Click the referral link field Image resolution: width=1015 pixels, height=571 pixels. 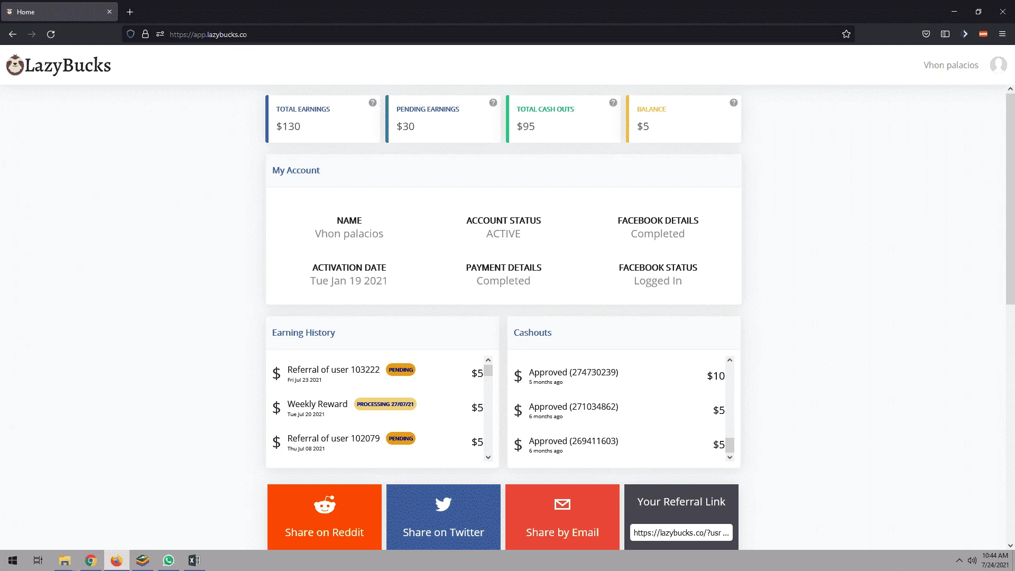[x=681, y=532]
